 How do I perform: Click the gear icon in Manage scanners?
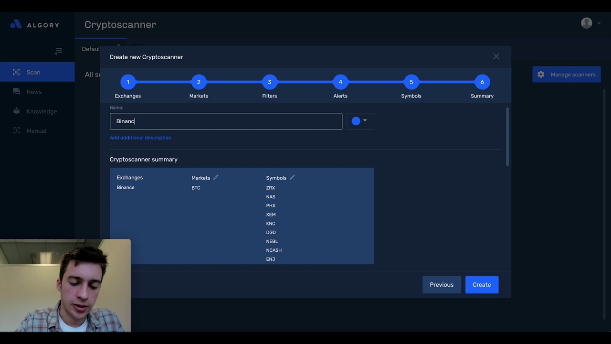point(541,75)
